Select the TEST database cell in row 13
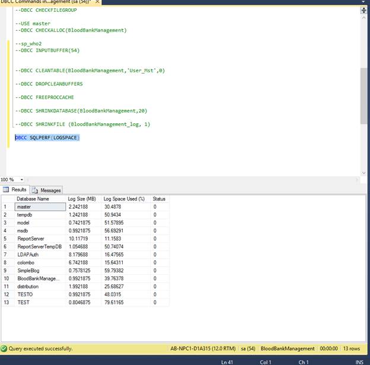370x365 pixels. click(x=40, y=302)
